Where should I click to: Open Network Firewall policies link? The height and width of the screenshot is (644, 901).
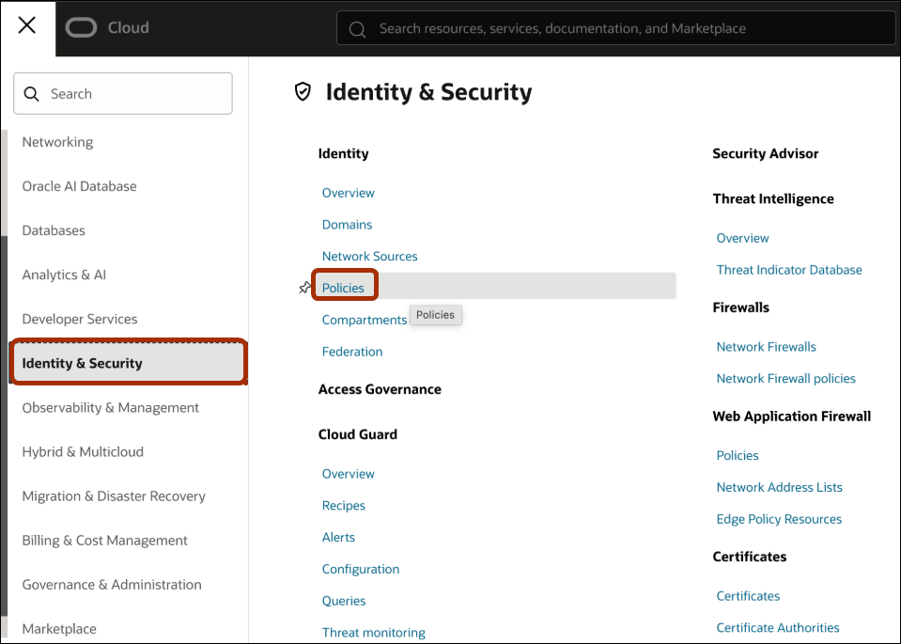click(786, 378)
